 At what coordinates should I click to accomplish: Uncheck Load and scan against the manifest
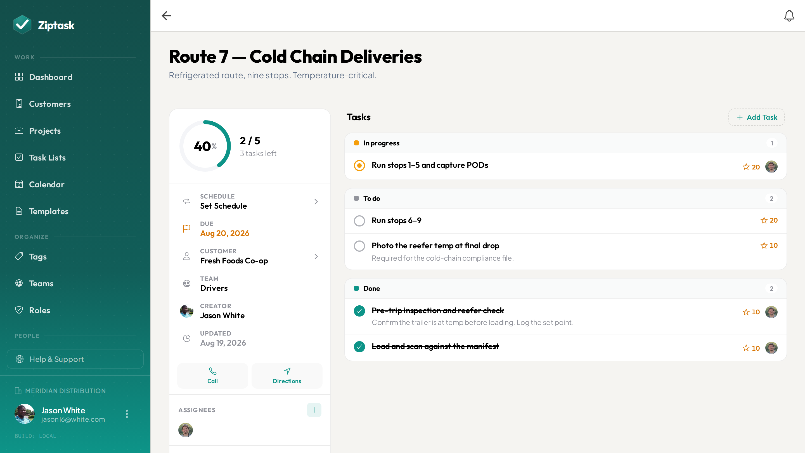coord(359,347)
